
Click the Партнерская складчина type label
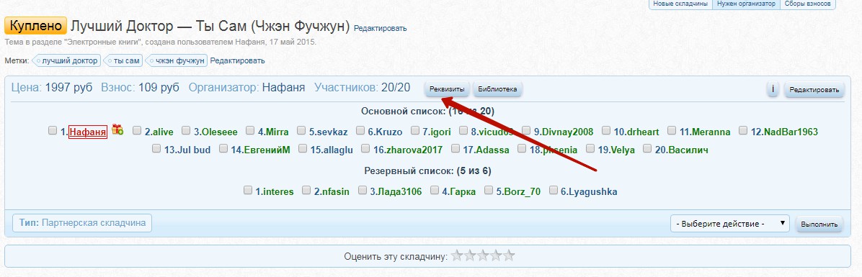tap(82, 223)
